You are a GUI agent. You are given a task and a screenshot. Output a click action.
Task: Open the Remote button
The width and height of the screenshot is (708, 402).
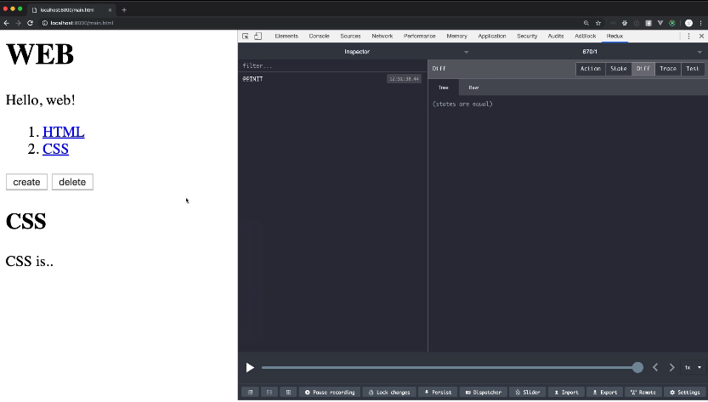tap(643, 392)
